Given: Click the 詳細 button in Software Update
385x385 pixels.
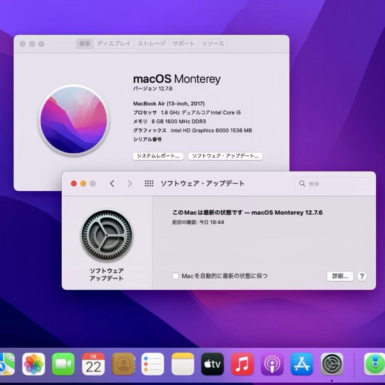Looking at the screenshot, I should tap(339, 276).
